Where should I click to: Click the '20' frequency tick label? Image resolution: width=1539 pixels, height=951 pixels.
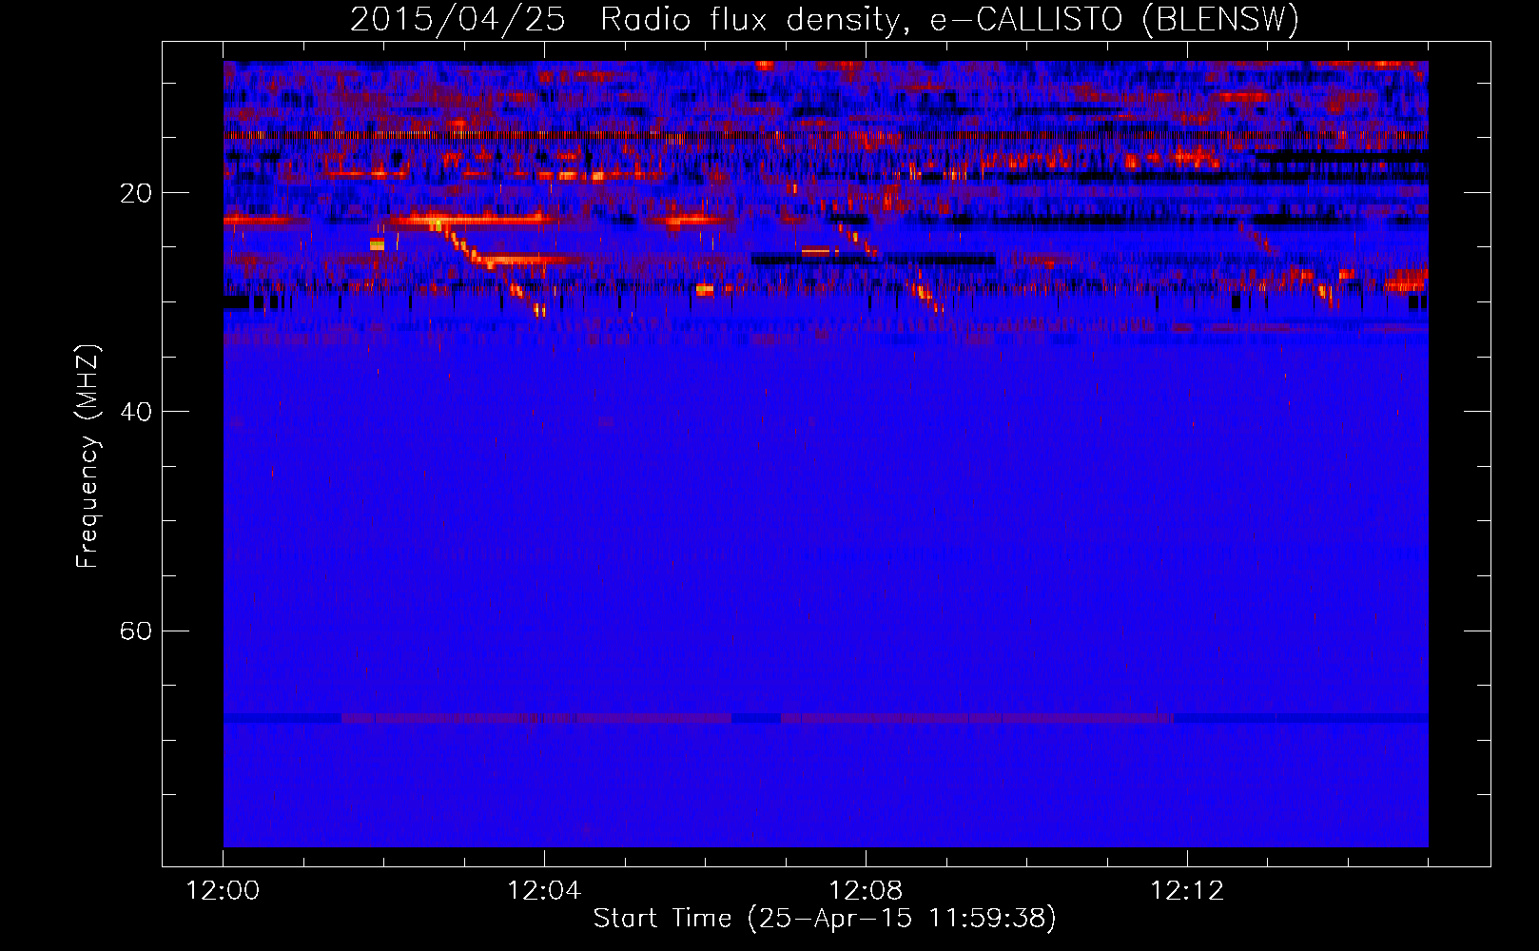[x=135, y=193]
